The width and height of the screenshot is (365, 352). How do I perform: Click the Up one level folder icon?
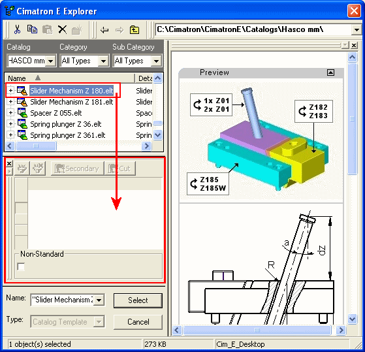(x=135, y=30)
